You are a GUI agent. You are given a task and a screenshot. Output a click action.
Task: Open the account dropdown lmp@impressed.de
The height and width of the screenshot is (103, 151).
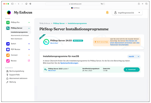[127, 13]
